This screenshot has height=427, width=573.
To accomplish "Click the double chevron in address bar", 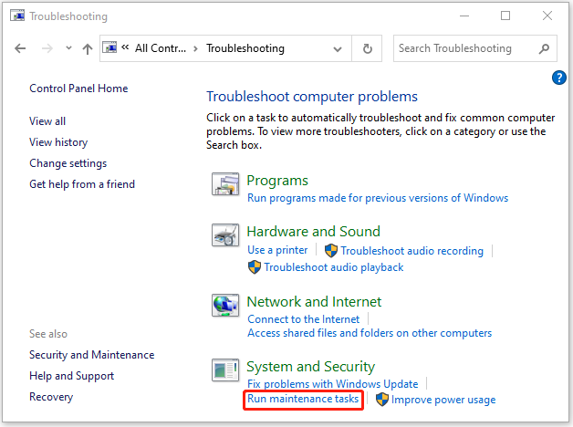I will point(125,47).
